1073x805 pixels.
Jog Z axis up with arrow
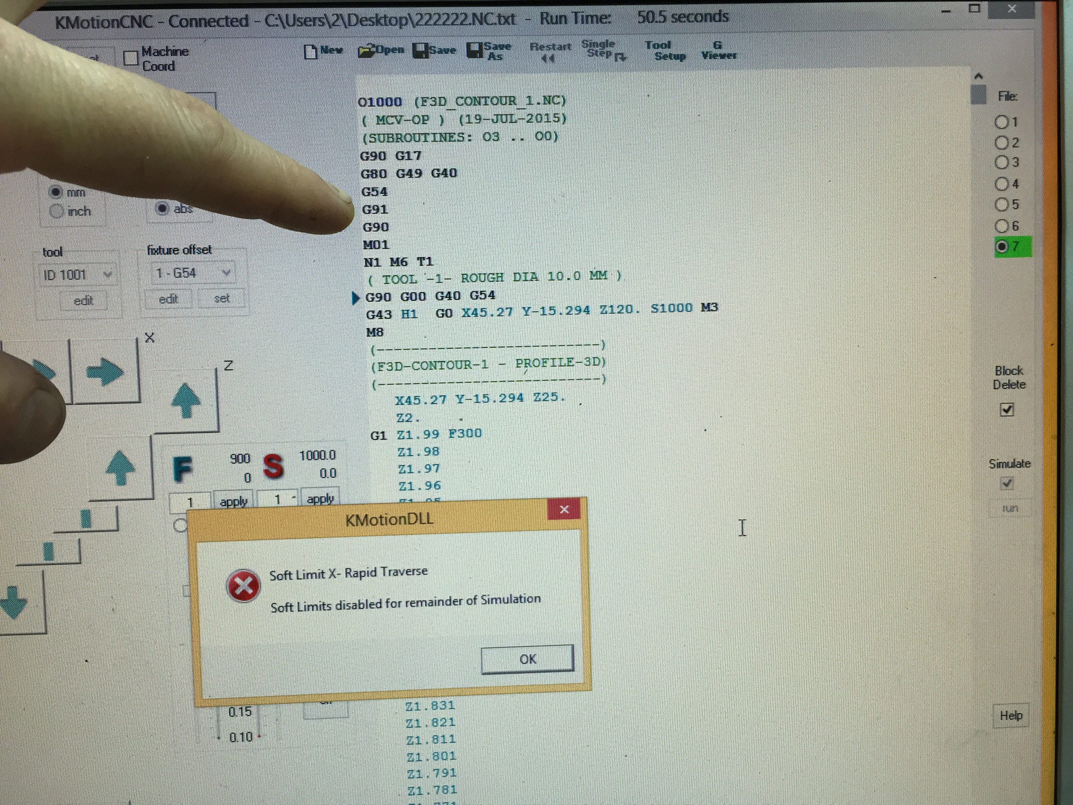(x=186, y=400)
